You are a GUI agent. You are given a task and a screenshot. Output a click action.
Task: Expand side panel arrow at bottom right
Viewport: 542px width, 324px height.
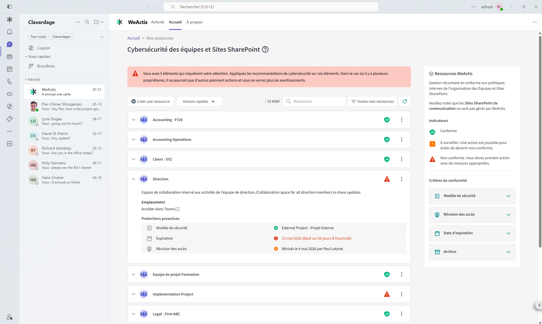[x=539, y=305]
